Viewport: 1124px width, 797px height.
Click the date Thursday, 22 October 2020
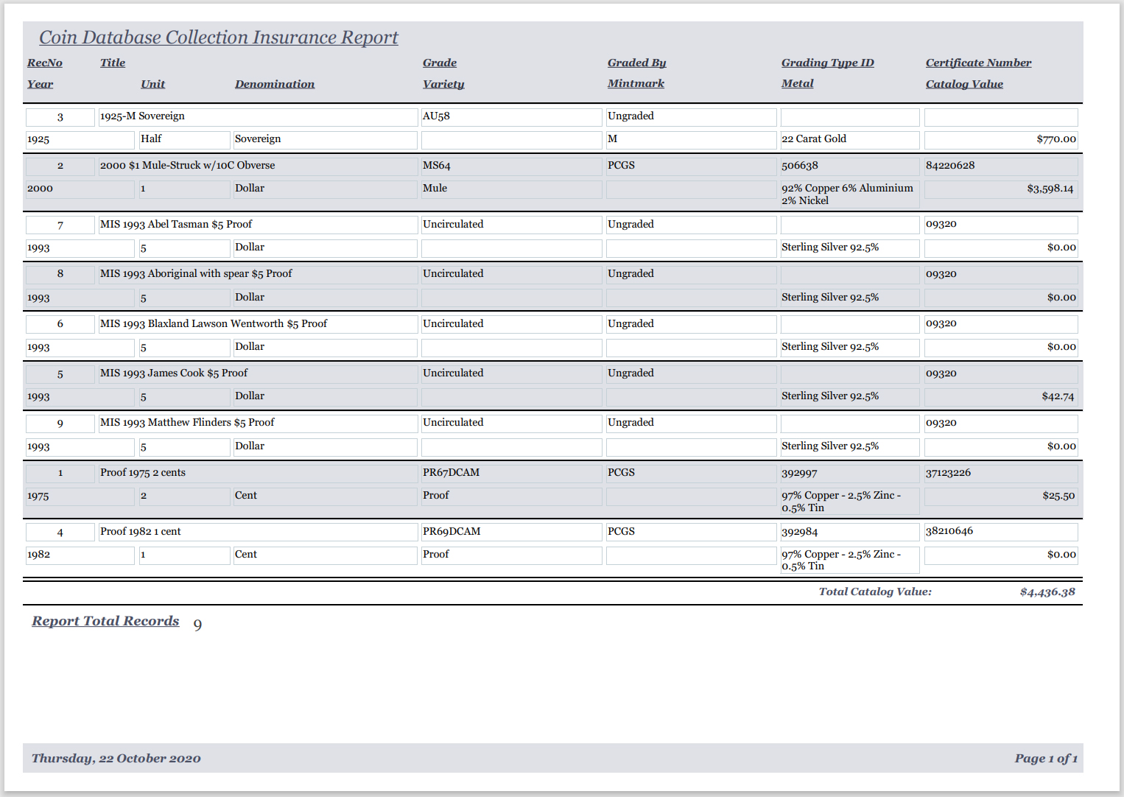click(x=116, y=759)
